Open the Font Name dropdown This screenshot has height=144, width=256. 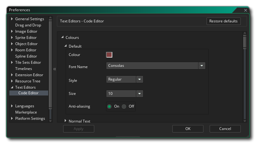[202, 66]
